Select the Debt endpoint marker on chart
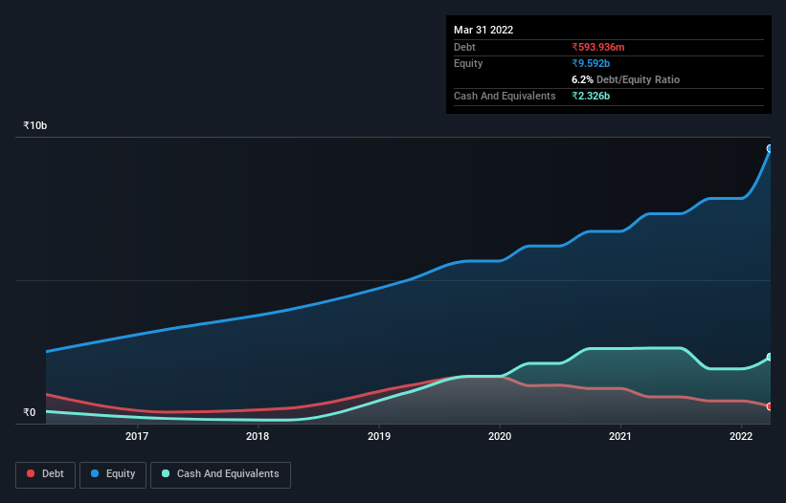The image size is (786, 503). (x=770, y=407)
